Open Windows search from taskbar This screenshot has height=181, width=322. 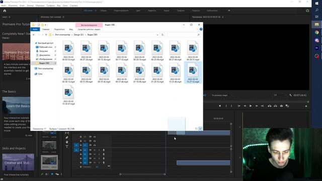[317, 10]
